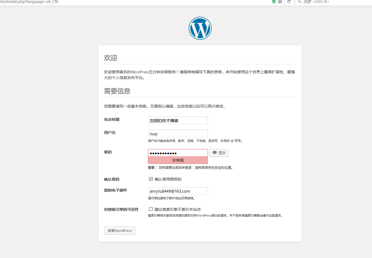This screenshot has height=258, width=372.
Task: Click the 重要 password notice text
Action: click(190, 168)
